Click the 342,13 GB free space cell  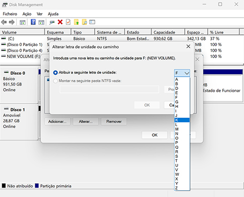click(196, 38)
